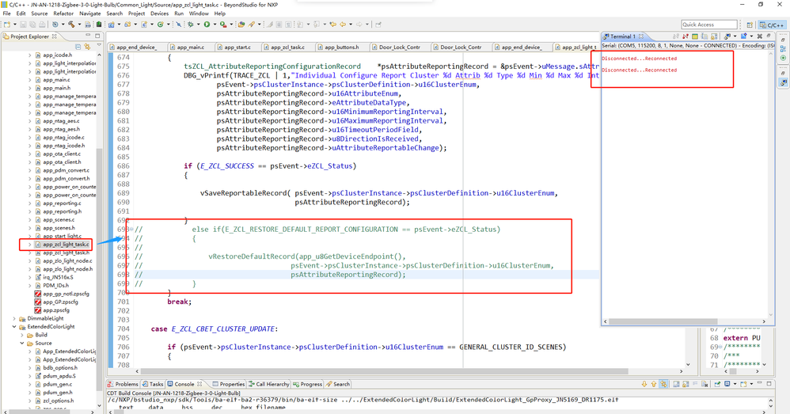Click the Quick Access input field

tap(709, 25)
